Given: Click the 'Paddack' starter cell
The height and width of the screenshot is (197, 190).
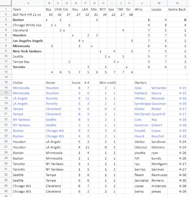Looking at the screenshot, I should tap(142, 93).
